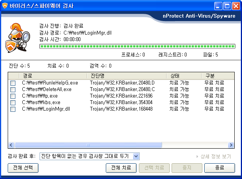Select the kbs.exe row checkbox
The width and height of the screenshot is (242, 179).
[13, 103]
